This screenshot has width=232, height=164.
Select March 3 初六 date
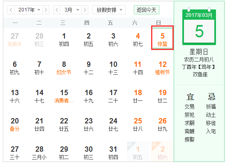pos(113,40)
